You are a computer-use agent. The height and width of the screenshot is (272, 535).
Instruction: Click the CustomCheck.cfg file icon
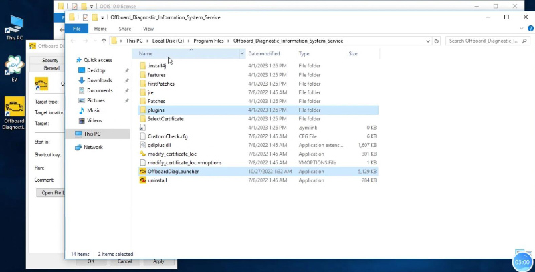tap(143, 136)
